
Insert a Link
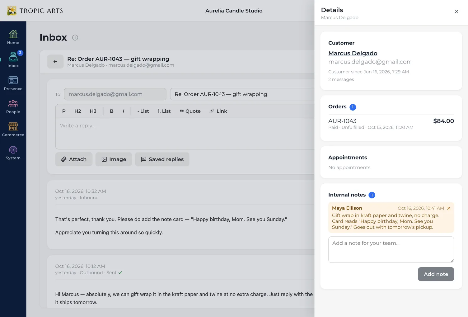218,111
